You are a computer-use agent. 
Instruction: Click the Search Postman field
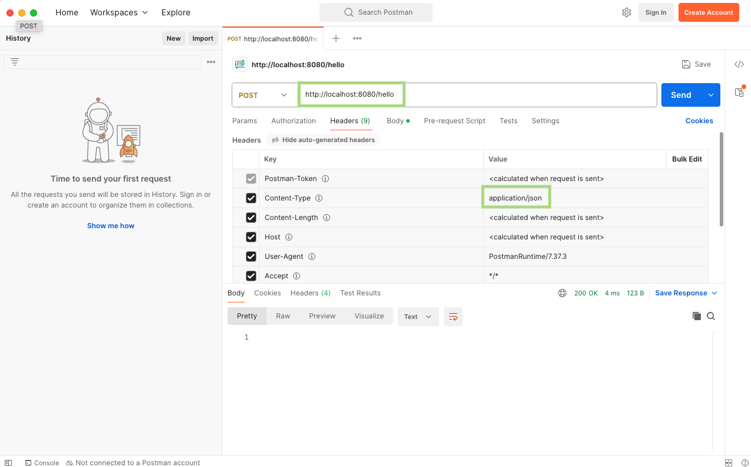coord(376,12)
